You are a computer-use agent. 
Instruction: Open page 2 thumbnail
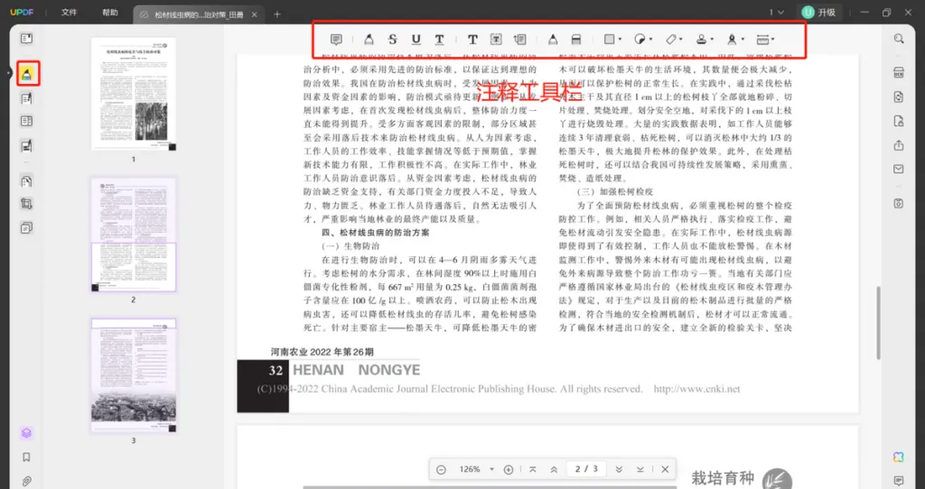[x=134, y=235]
